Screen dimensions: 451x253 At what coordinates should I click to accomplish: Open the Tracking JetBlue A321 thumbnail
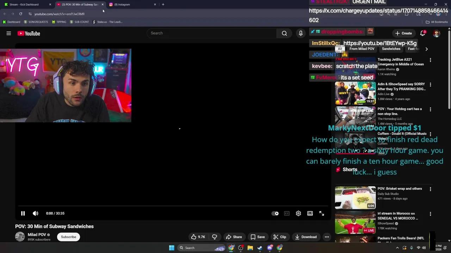point(355,69)
